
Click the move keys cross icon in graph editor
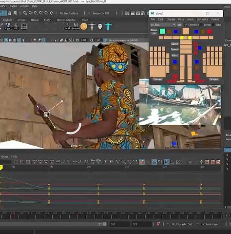[201, 162]
